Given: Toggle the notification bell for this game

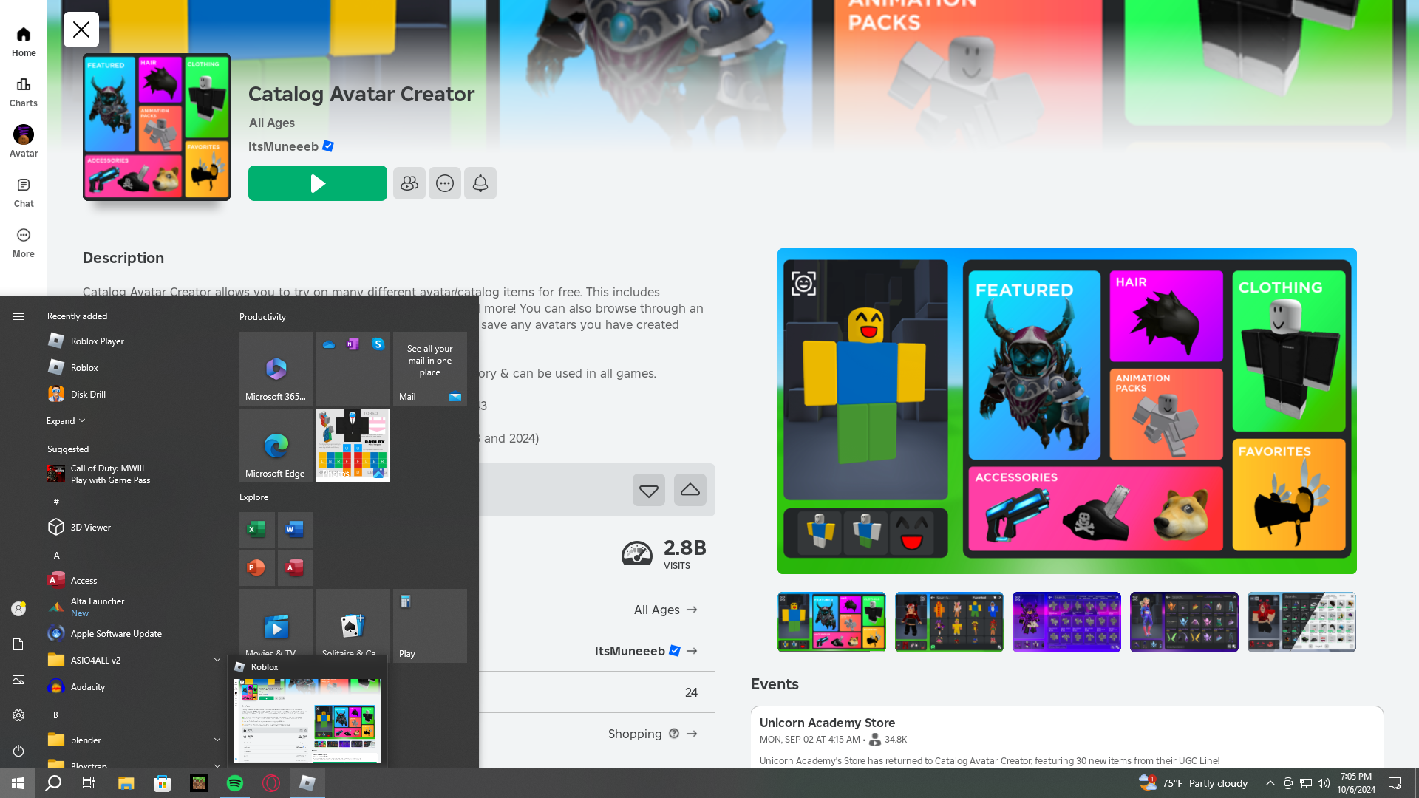Looking at the screenshot, I should [x=480, y=183].
